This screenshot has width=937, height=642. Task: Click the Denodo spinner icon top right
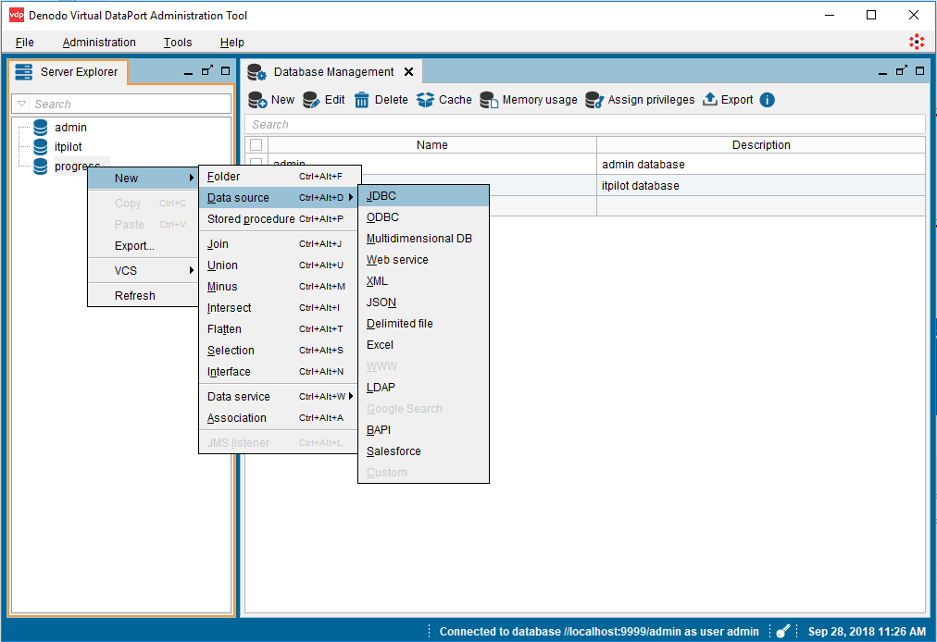pos(917,42)
